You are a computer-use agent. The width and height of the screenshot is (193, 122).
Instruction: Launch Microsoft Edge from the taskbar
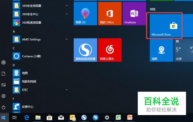click(26, 118)
